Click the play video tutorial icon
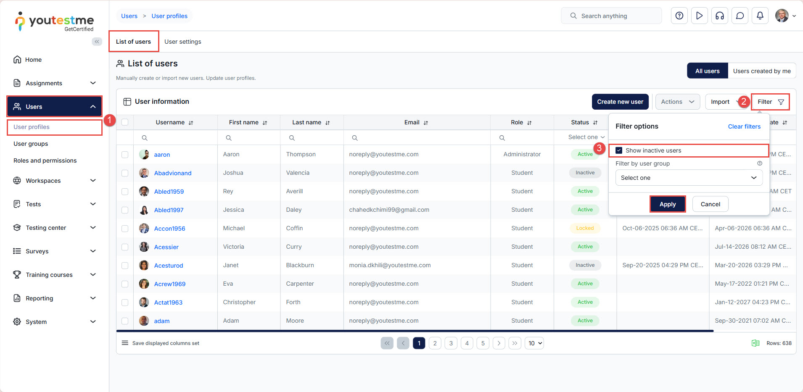 click(x=699, y=16)
